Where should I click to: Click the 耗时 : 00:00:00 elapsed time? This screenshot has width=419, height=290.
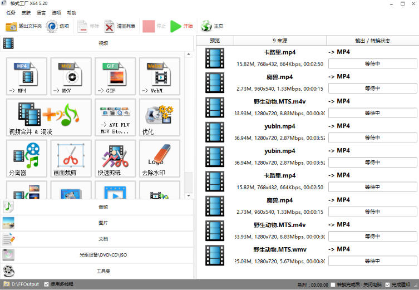pos(313,285)
